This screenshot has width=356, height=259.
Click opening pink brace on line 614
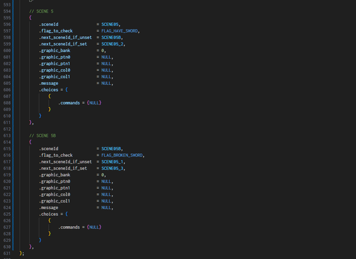pos(30,142)
